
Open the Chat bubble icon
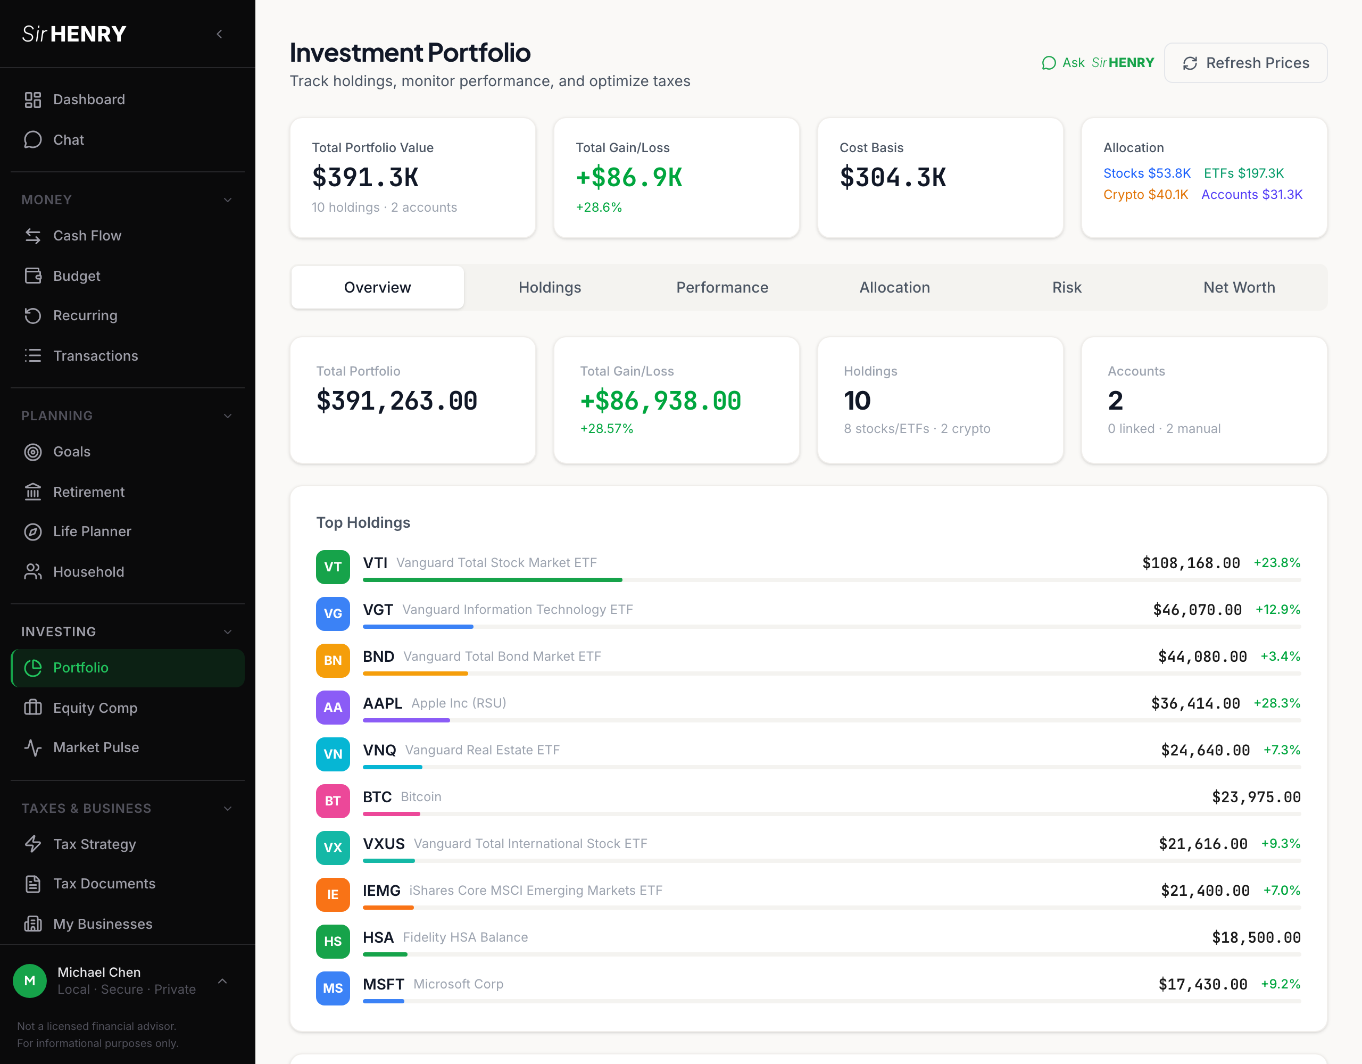pyautogui.click(x=32, y=140)
